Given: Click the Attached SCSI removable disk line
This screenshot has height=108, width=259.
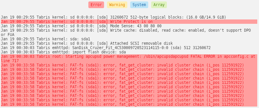Looking at the screenshot, I should [x=87, y=43].
